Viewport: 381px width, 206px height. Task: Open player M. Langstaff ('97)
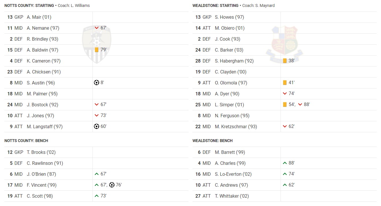coord(44,126)
